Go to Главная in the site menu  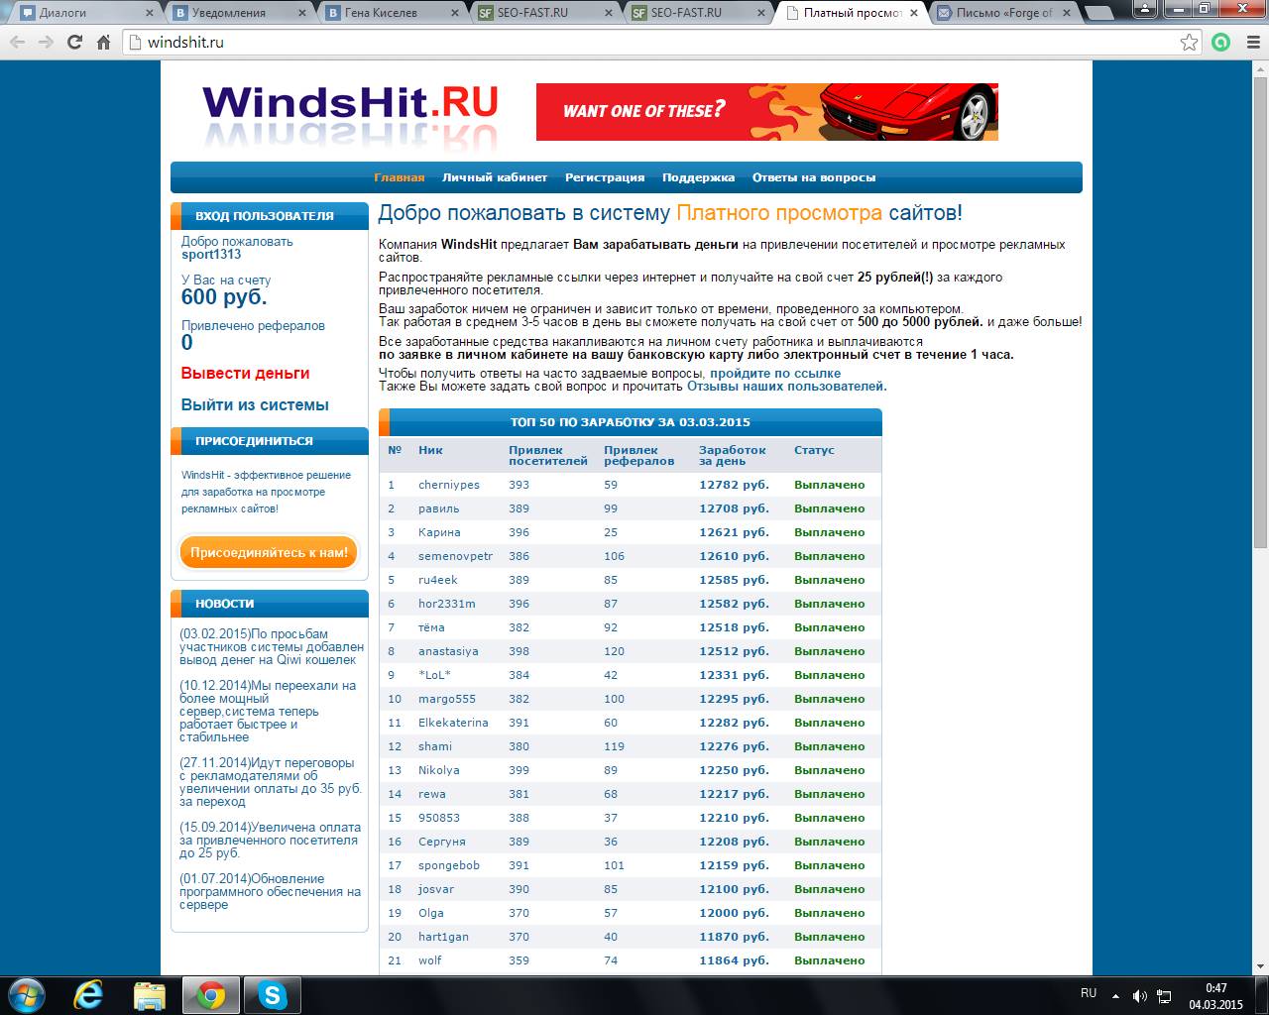(400, 177)
